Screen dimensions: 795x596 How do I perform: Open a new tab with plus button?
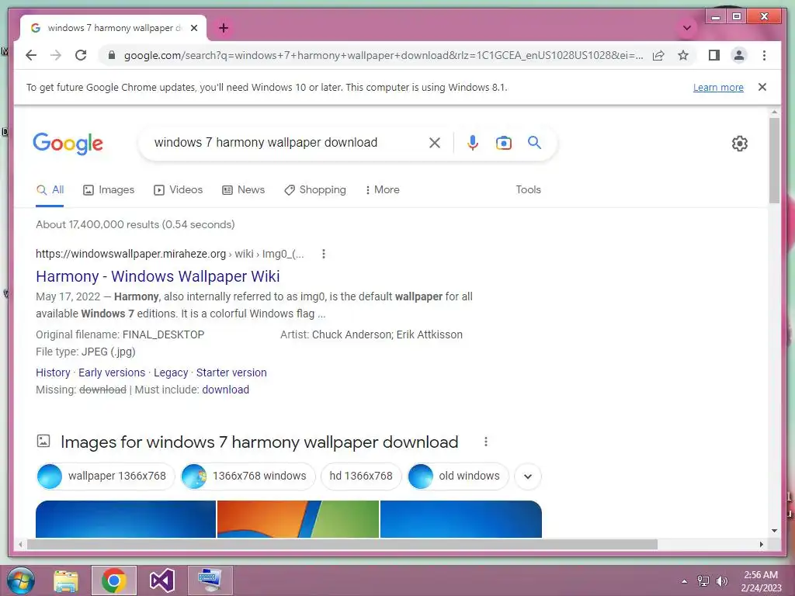point(224,28)
